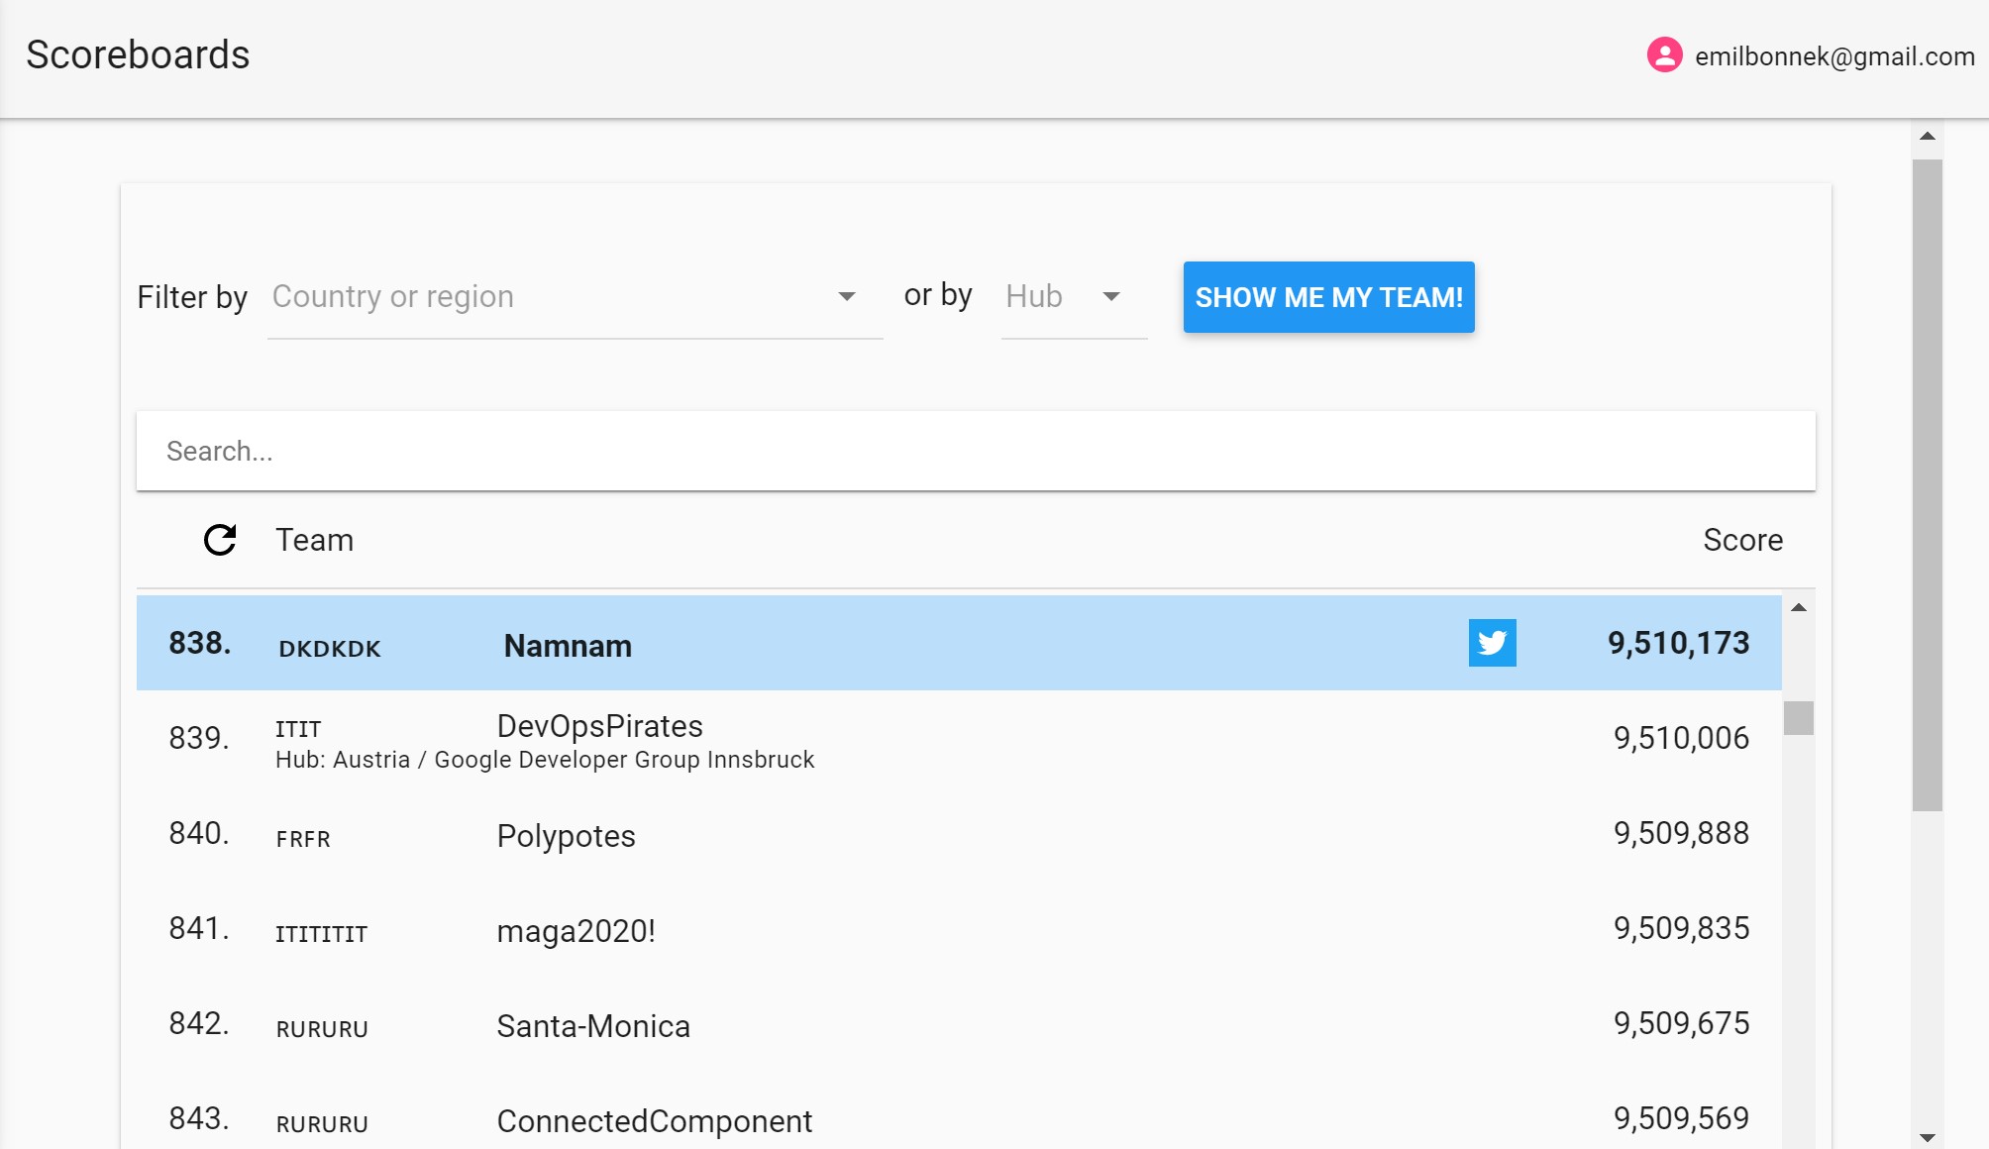Click the refresh scoreboard icon
This screenshot has width=1989, height=1149.
point(220,540)
